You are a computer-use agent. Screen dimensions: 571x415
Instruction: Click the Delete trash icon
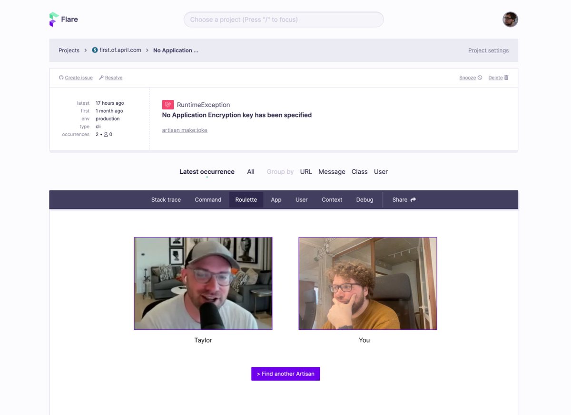point(506,78)
